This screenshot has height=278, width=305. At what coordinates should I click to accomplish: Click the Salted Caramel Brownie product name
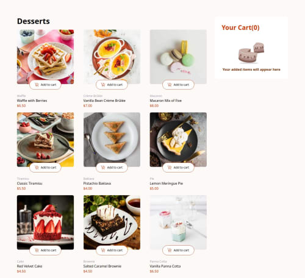tap(102, 266)
